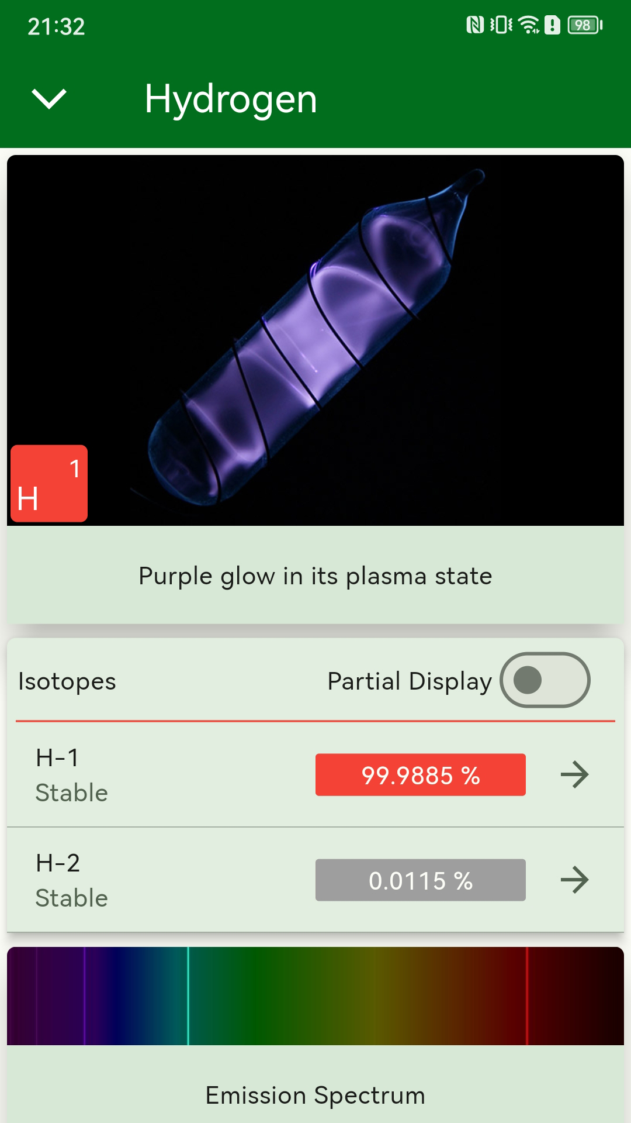Select the 0.0115 % abundance bar
Viewport: 631px width, 1123px height.
click(x=420, y=880)
